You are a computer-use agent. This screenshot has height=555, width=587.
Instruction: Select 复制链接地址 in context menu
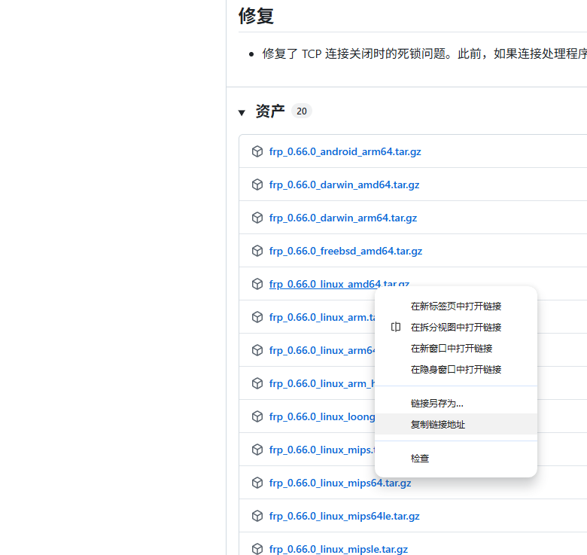tap(456, 424)
